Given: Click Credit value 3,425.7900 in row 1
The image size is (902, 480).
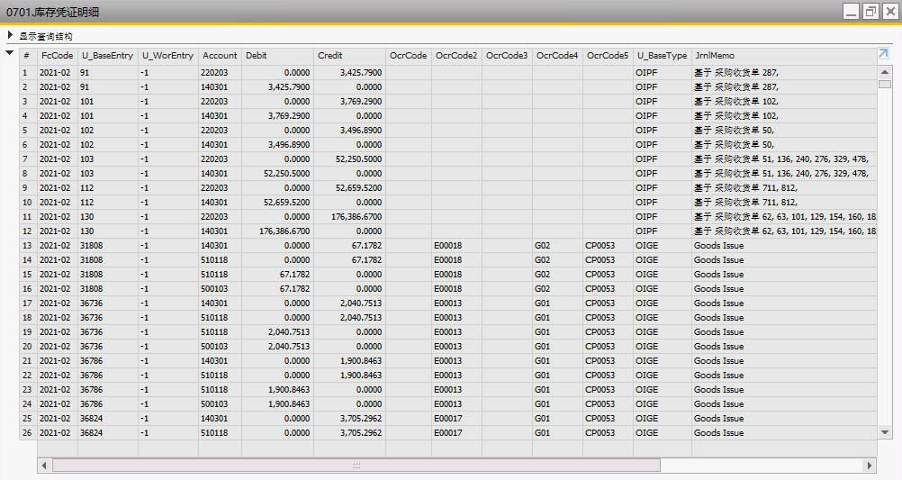Looking at the screenshot, I should (361, 73).
